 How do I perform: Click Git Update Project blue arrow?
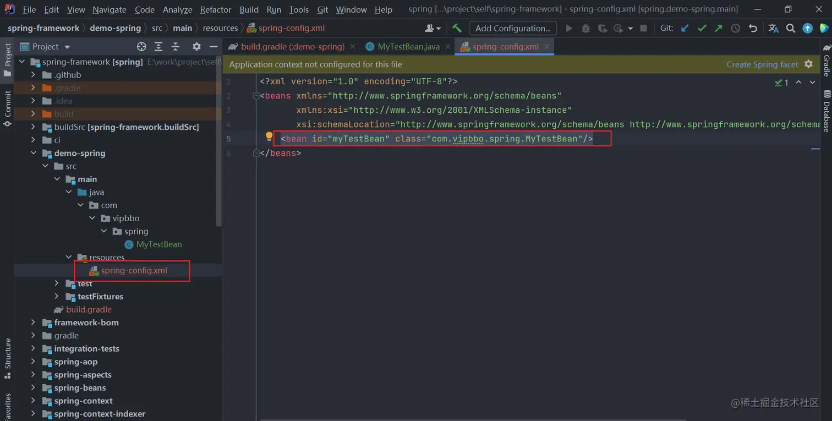(x=685, y=28)
